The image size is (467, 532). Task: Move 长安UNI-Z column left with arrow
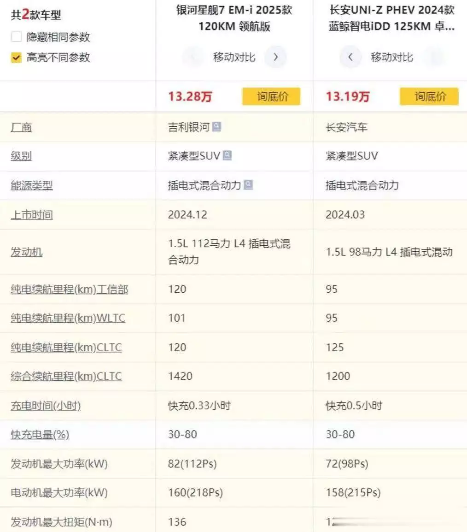click(350, 57)
